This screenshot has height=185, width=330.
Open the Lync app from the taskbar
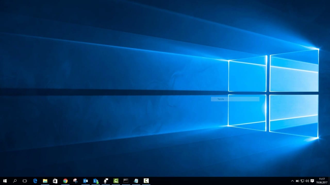coord(96,181)
